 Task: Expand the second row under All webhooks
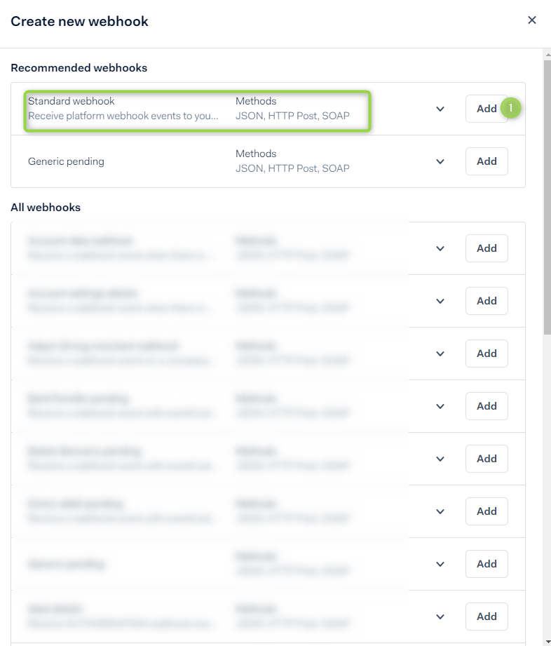pos(440,301)
